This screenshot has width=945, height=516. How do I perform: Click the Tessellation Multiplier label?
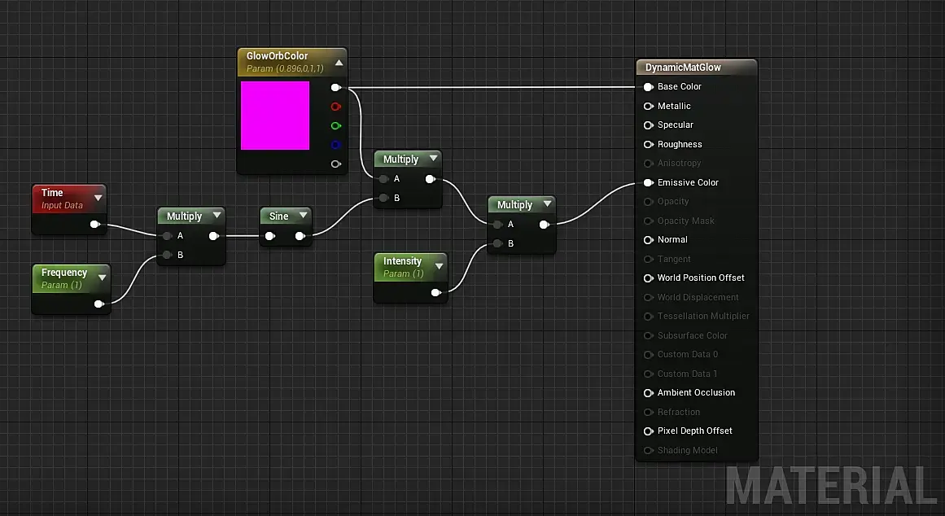point(703,316)
